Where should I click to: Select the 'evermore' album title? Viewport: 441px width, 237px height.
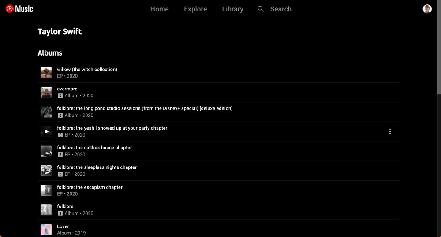click(x=67, y=89)
